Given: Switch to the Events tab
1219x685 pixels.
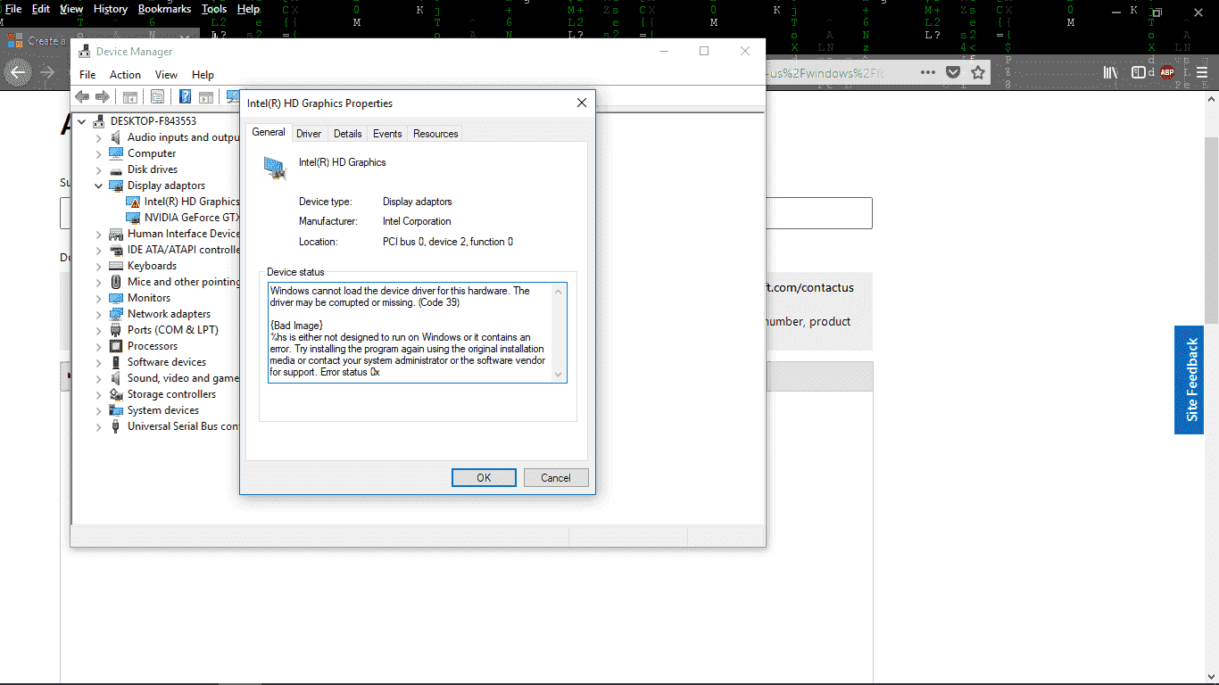Looking at the screenshot, I should [387, 134].
